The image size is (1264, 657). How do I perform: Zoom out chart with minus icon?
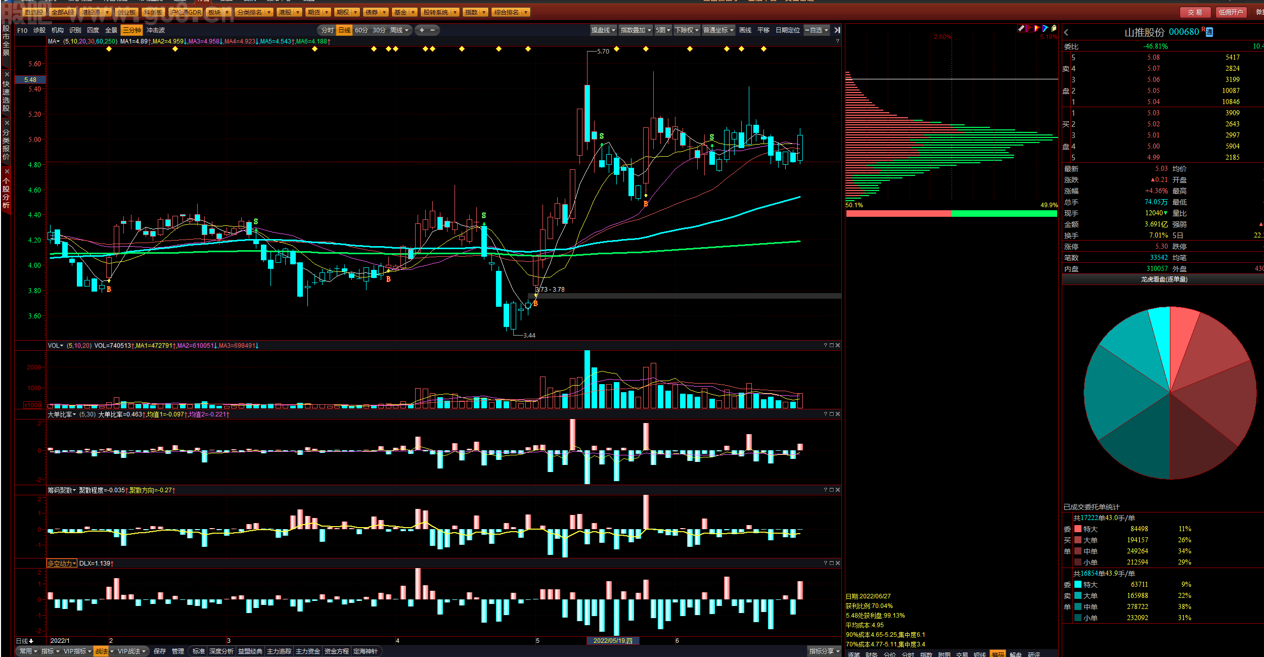tap(433, 30)
